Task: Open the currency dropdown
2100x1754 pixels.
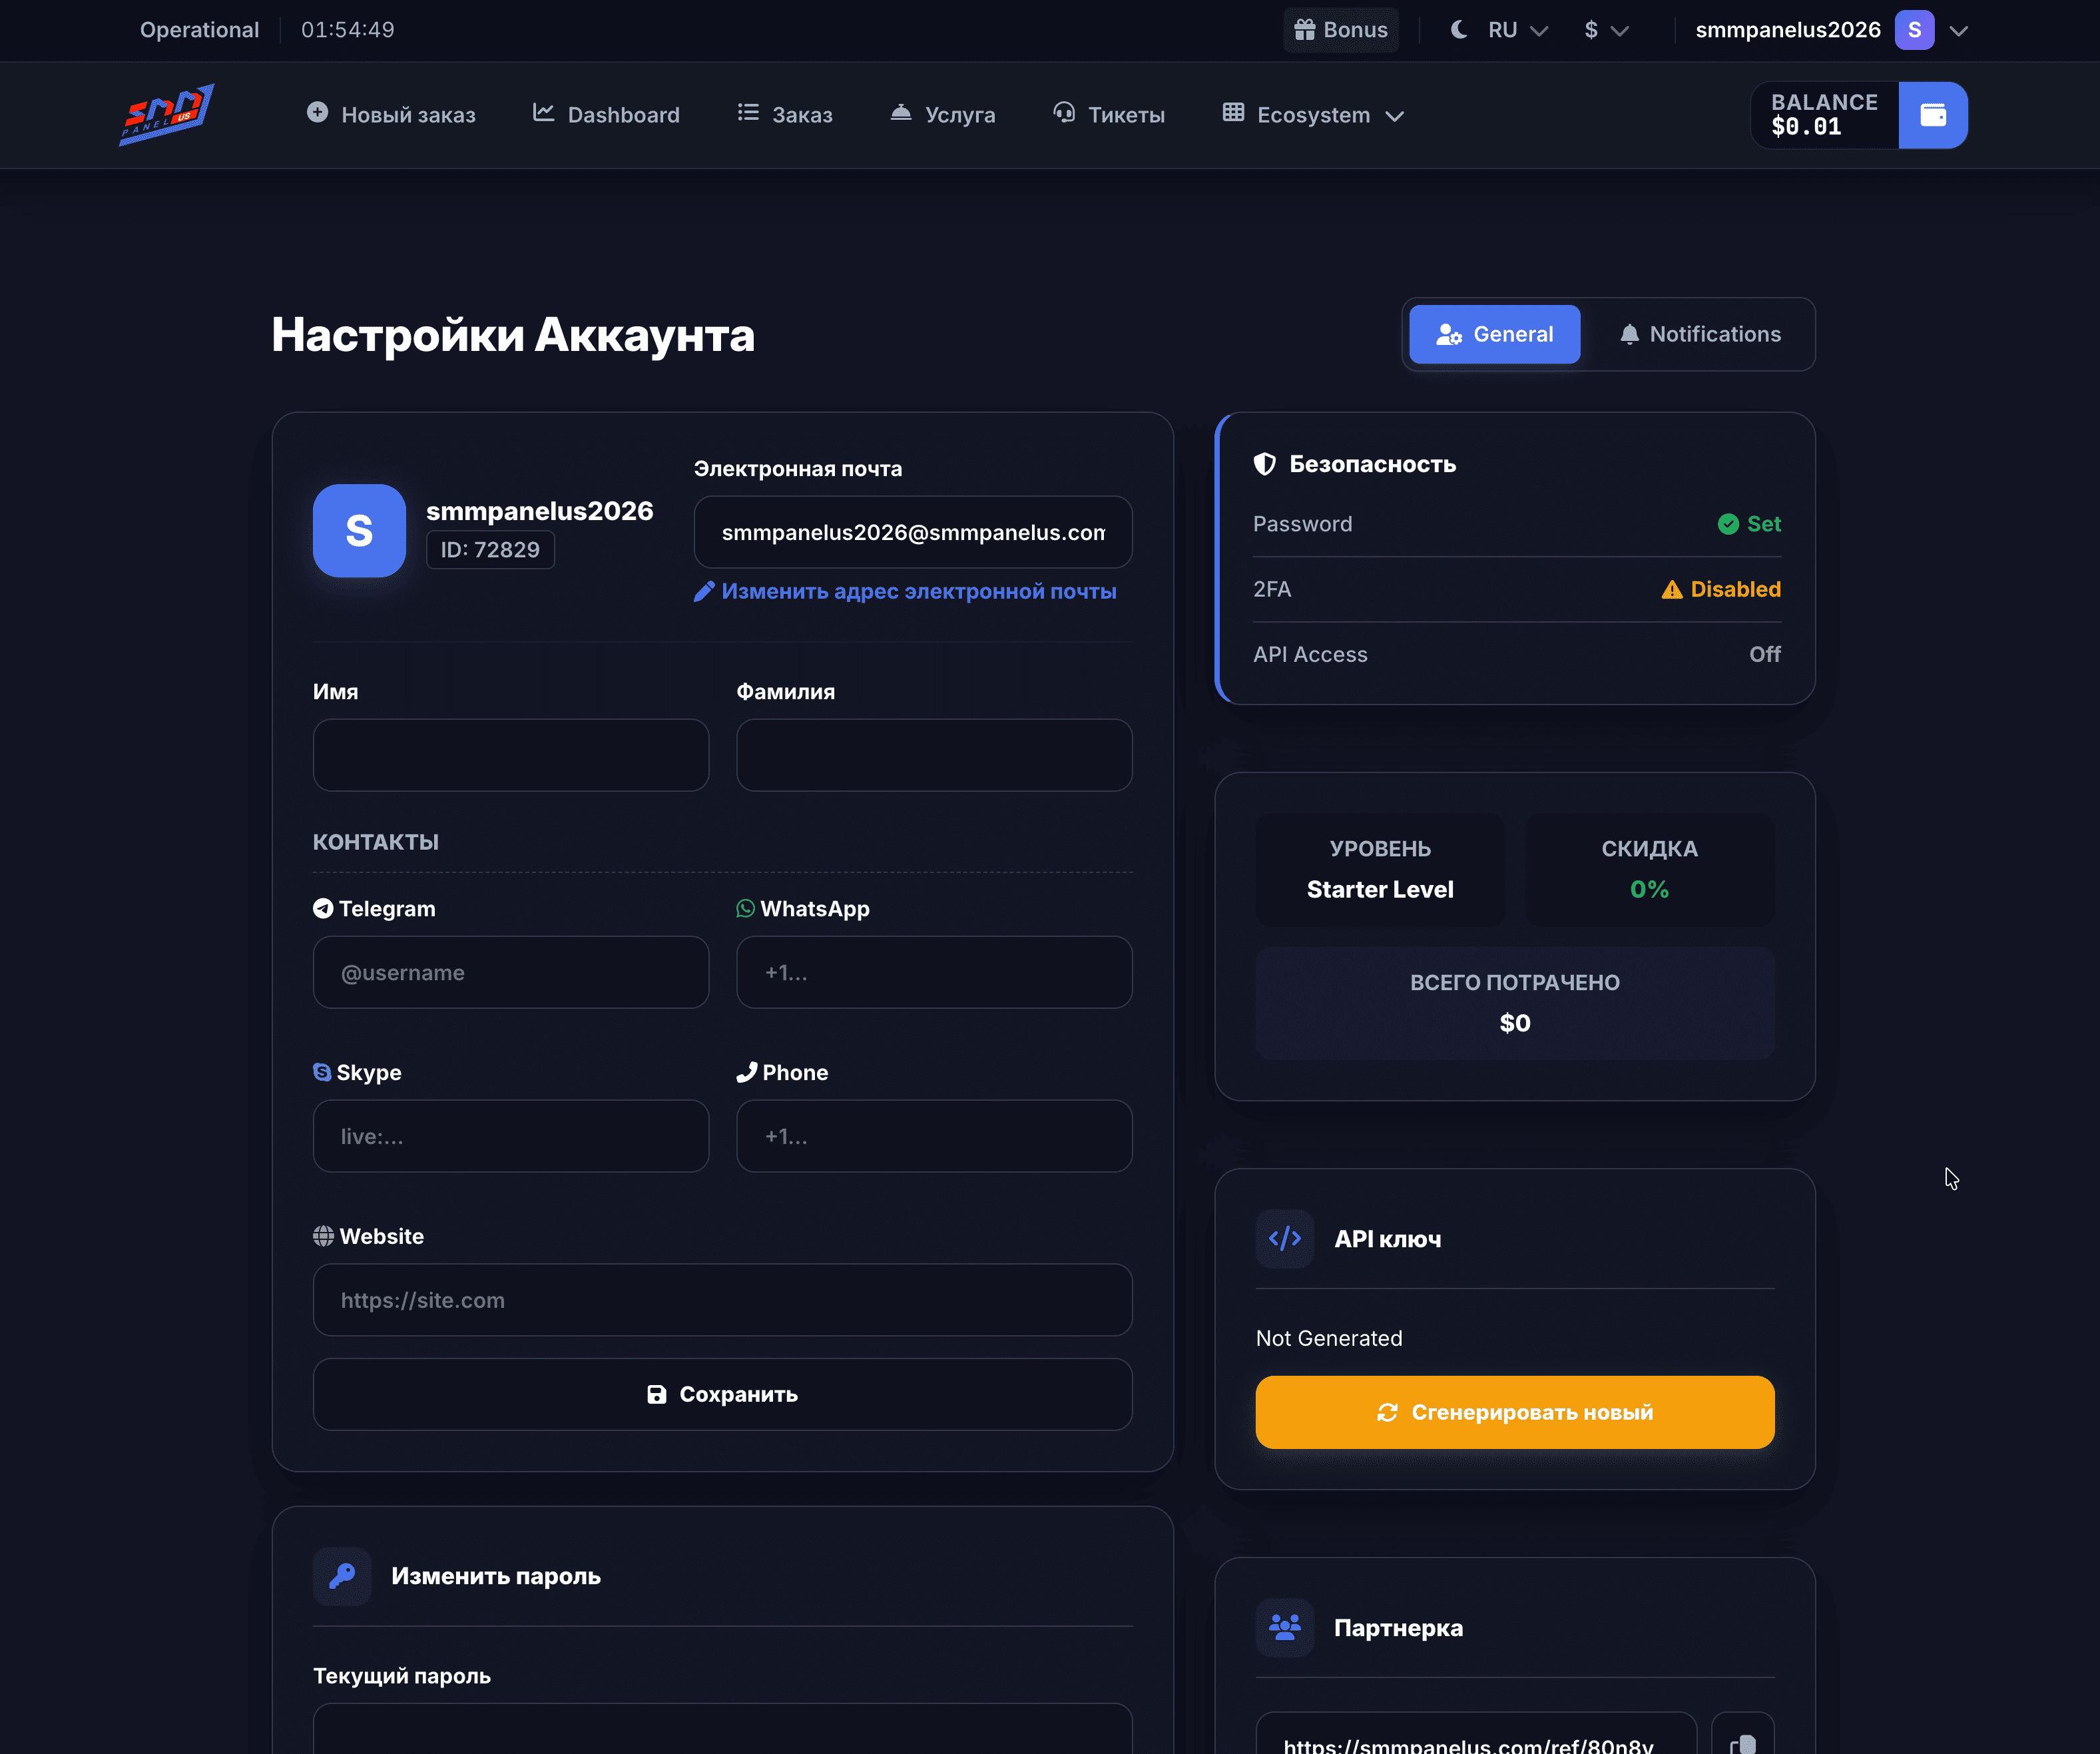Action: [1605, 29]
